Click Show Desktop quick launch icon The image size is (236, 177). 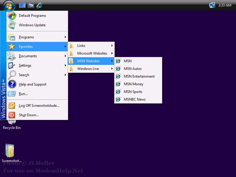pyautogui.click(x=22, y=5)
